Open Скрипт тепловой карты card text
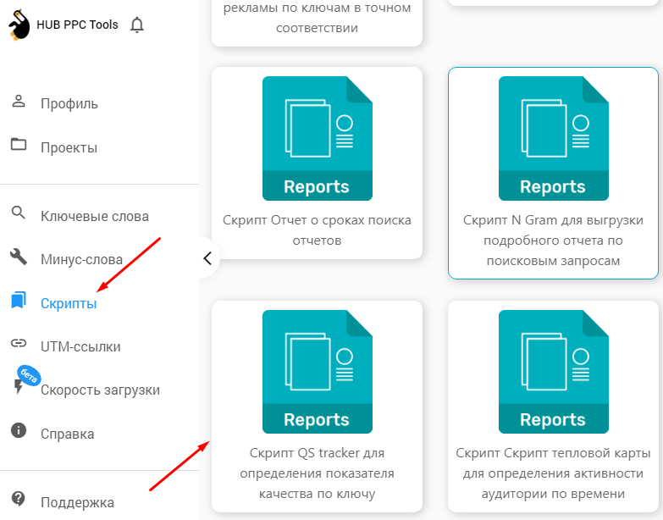This screenshot has width=663, height=520. (x=553, y=473)
